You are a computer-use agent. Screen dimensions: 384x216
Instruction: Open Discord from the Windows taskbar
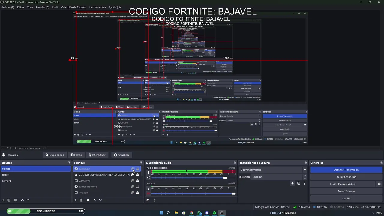pos(207,213)
